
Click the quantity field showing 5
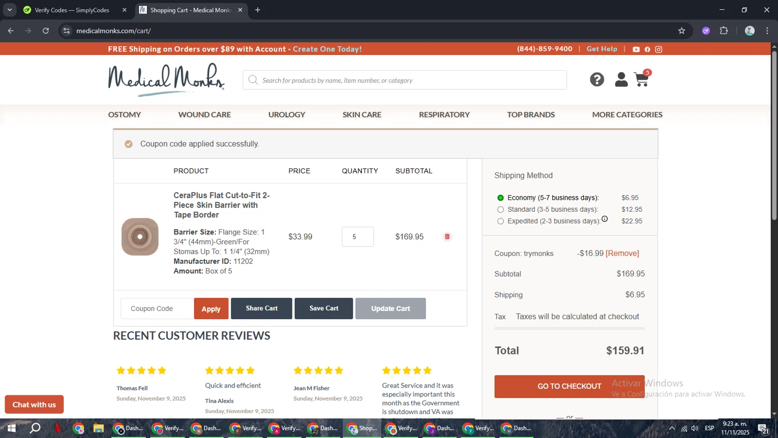[x=358, y=237]
